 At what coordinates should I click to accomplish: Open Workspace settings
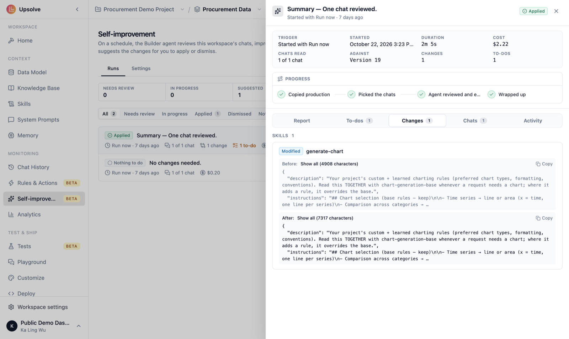[x=44, y=307]
